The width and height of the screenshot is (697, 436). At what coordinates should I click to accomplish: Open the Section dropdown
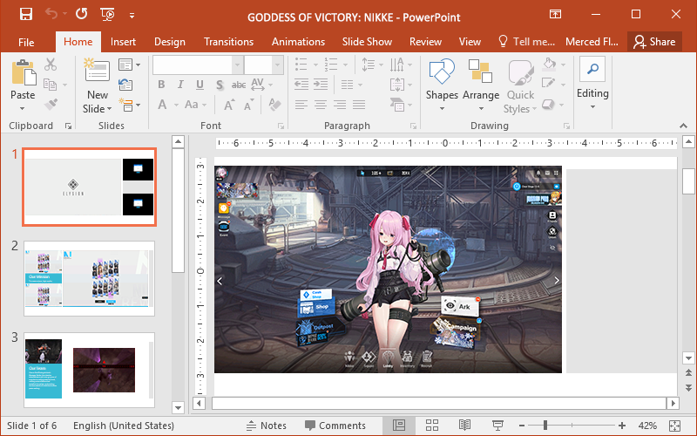tap(129, 105)
